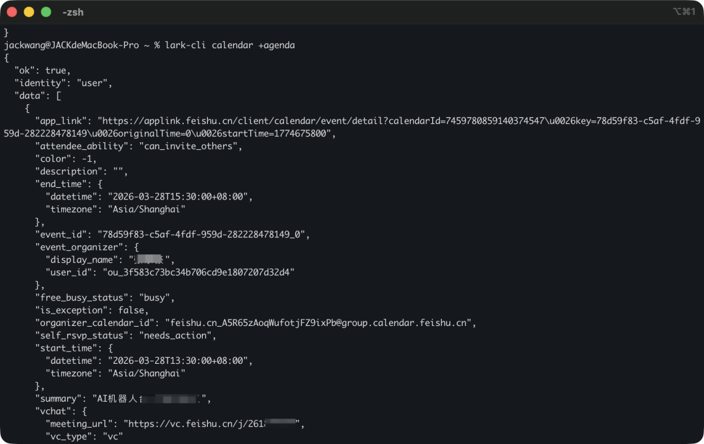Screen dimensions: 704x444
Task: Minimize the terminal with the yellow button
Action: coord(29,12)
